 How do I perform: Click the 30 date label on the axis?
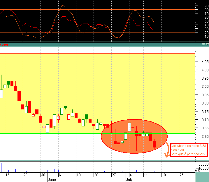point(43,175)
